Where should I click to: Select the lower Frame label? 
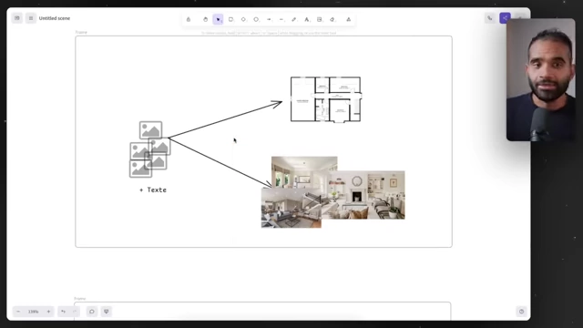click(80, 299)
